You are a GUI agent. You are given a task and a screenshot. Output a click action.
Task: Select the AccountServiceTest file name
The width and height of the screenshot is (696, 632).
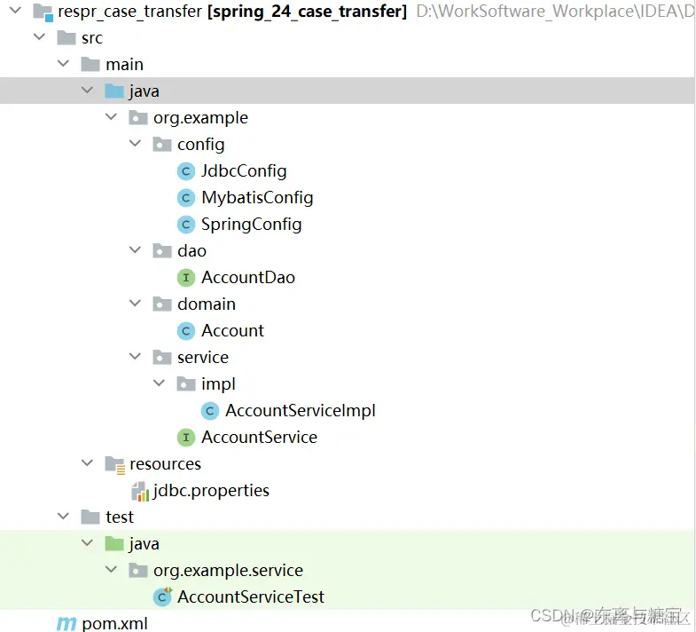tap(251, 597)
